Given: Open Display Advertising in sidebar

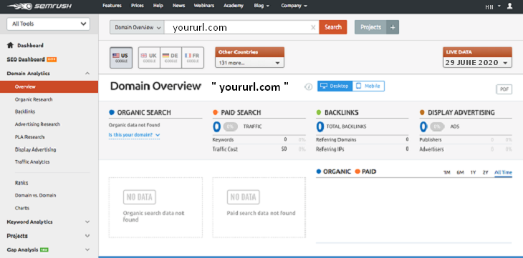Looking at the screenshot, I should pos(35,149).
